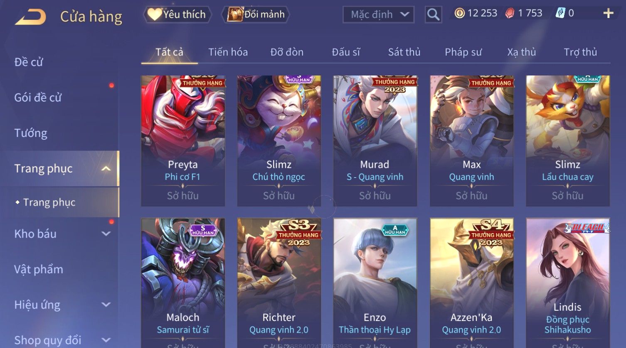
Task: Switch to the Sát thủ tab
Action: (x=404, y=52)
